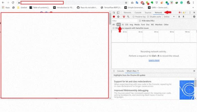Toggle the device toolbar icon

coord(118,12)
